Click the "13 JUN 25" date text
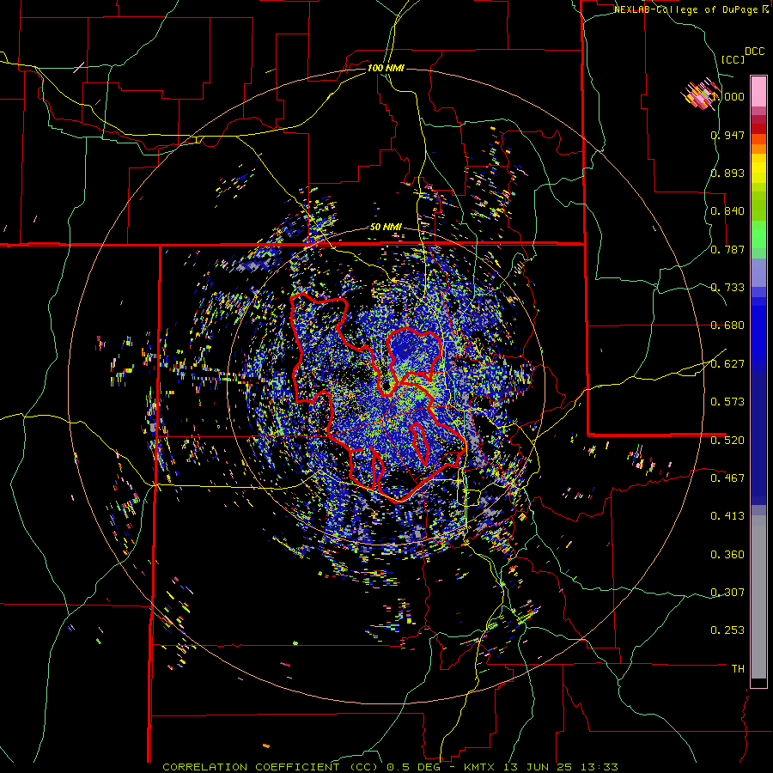Viewport: 773px width, 773px height. [x=539, y=767]
